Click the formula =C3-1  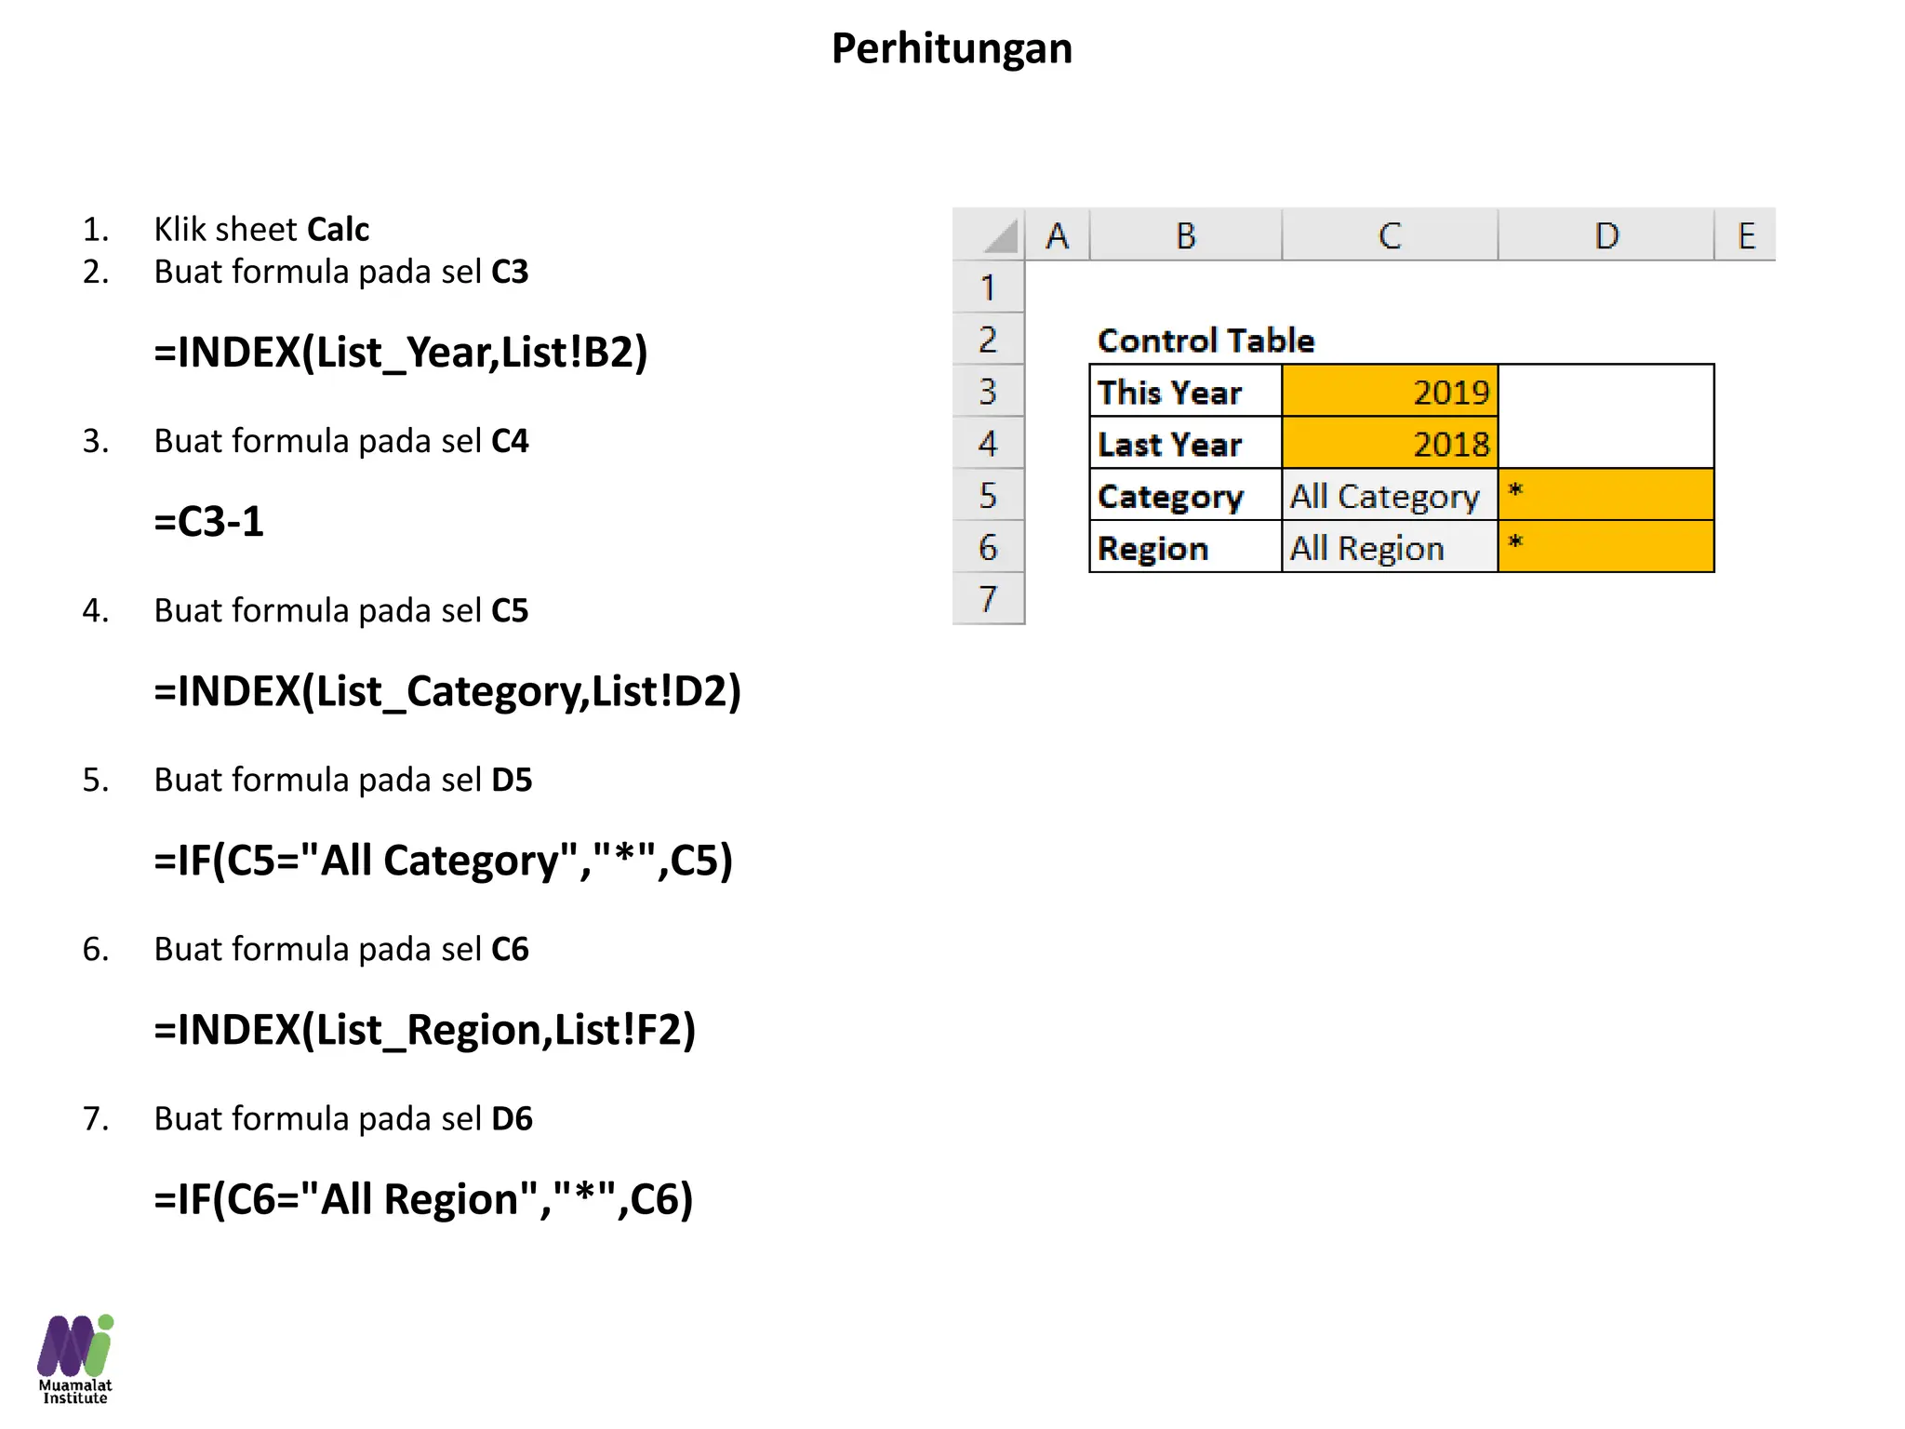tap(209, 521)
